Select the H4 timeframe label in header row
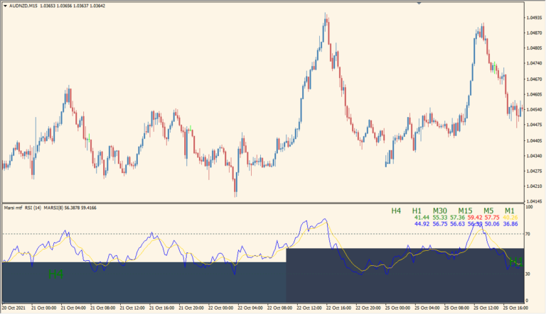 coord(396,211)
